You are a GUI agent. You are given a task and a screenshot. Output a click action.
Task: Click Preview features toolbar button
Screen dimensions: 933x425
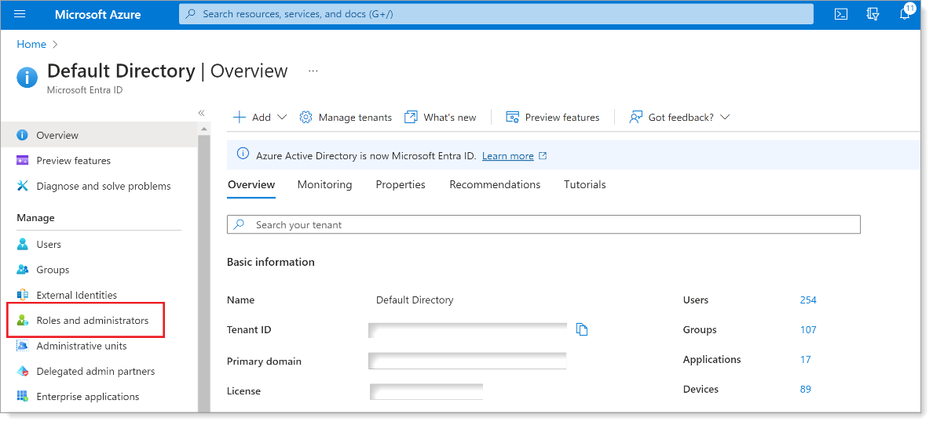[x=553, y=117]
